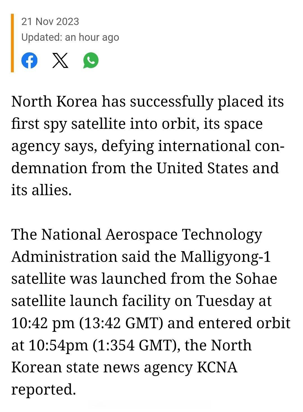
Task: Click the word 'Tuesday' in the article
Action: coord(225,301)
